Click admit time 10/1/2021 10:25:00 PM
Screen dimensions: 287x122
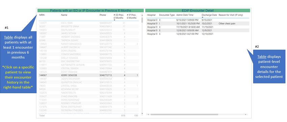(x=188, y=23)
